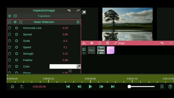Add a new layer with plus button

point(111,50)
